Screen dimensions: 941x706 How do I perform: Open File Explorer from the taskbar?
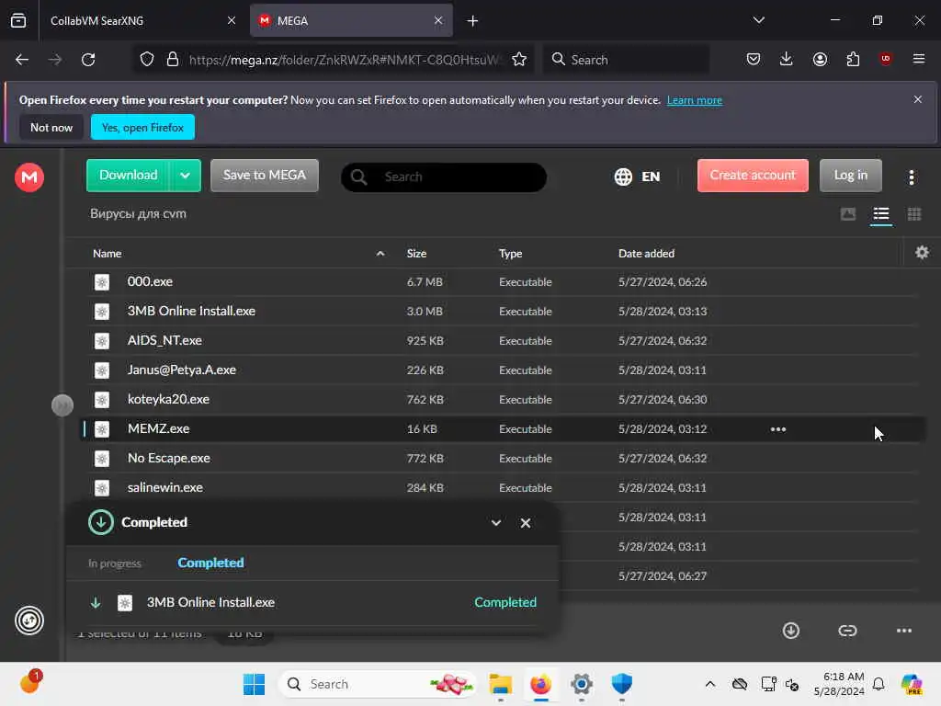500,684
